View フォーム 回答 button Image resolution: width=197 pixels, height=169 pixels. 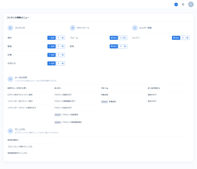pos(123,38)
